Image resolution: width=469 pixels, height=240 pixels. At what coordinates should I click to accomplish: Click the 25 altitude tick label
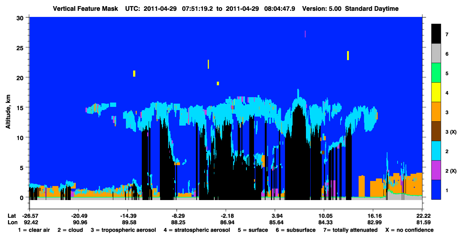point(21,47)
